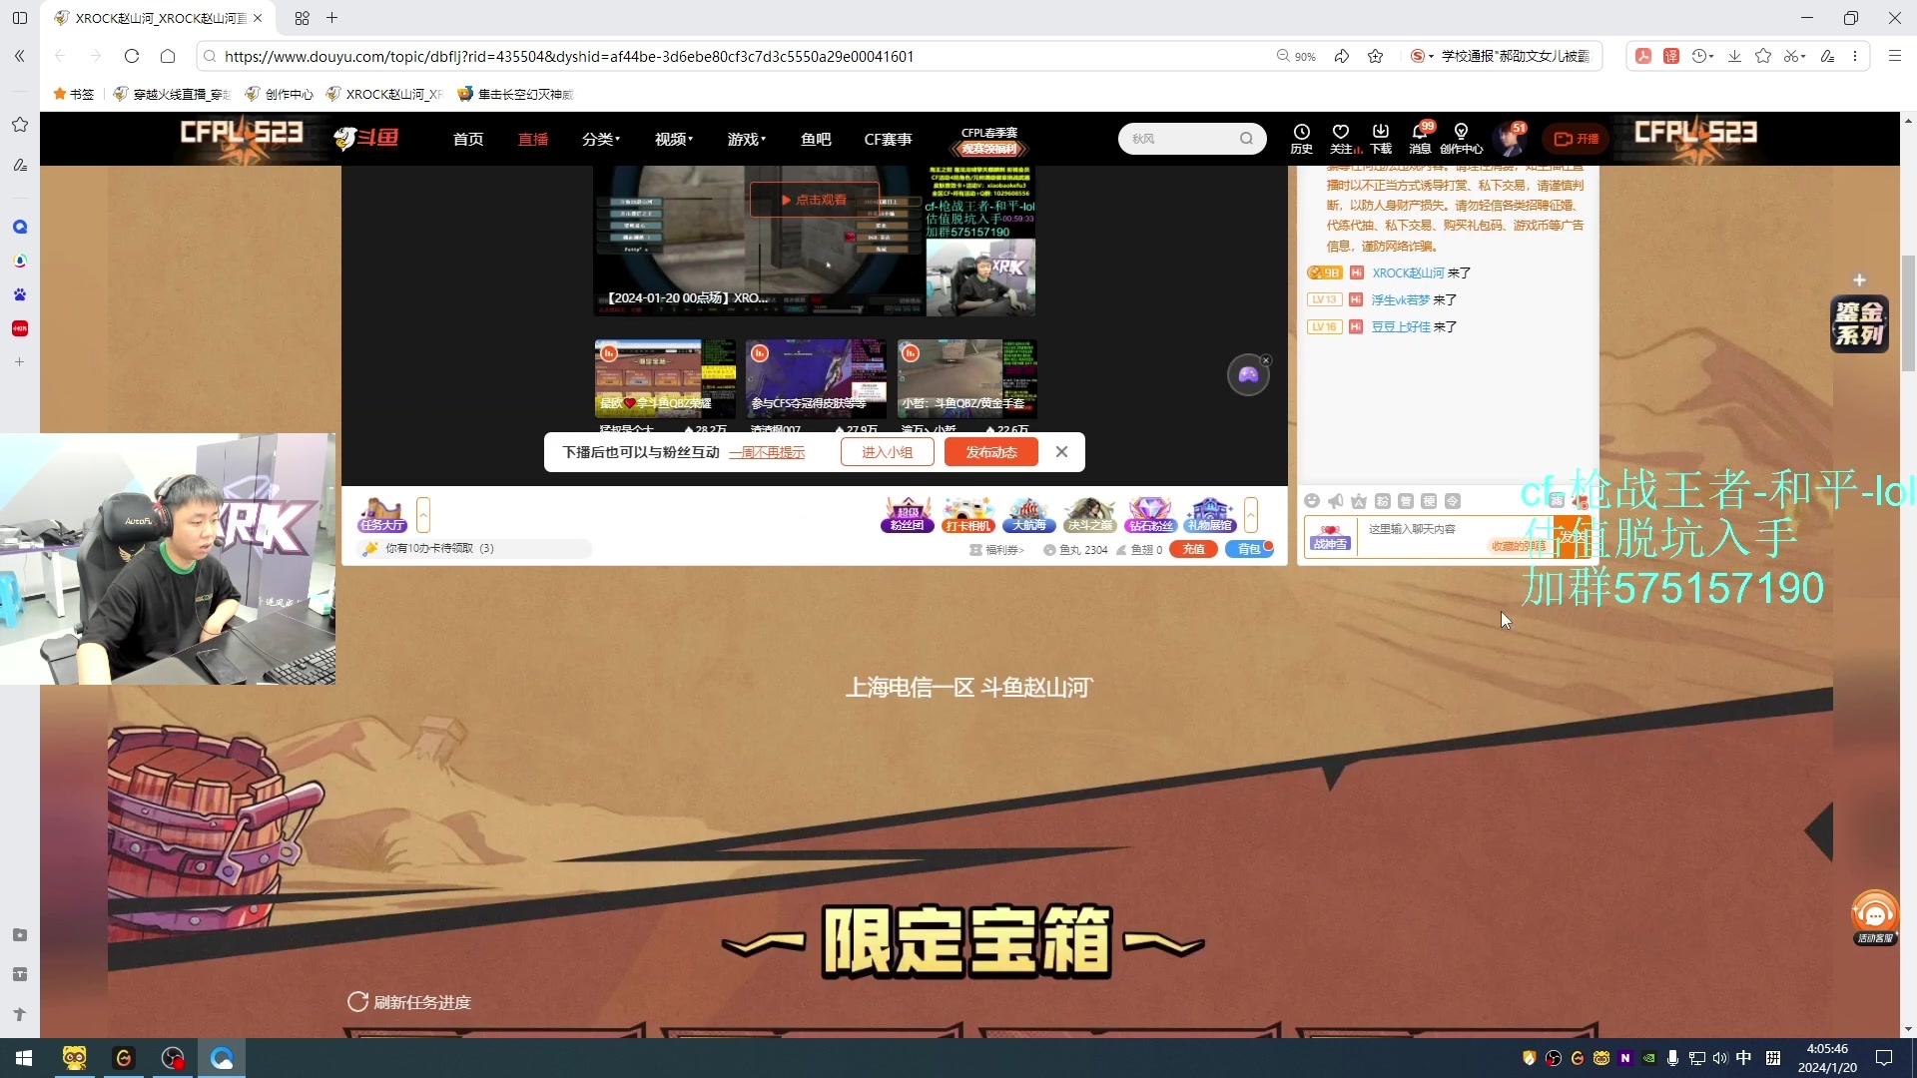
Task: Open the 下载 download icon
Action: (1381, 138)
